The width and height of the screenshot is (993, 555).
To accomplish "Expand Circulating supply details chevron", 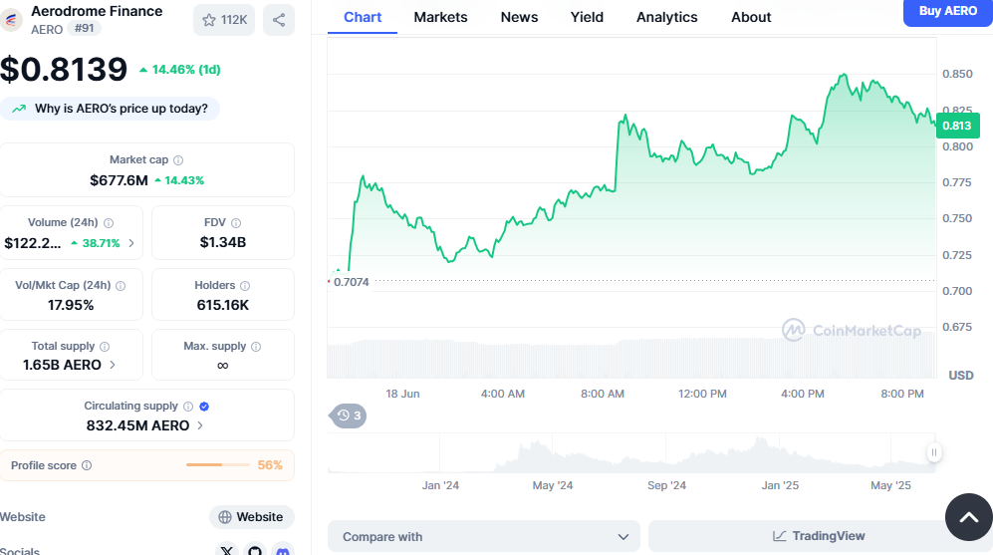I will (x=200, y=425).
